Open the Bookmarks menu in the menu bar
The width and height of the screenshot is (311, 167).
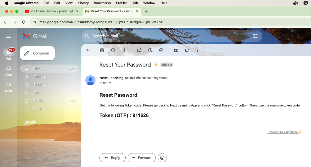[x=102, y=3]
